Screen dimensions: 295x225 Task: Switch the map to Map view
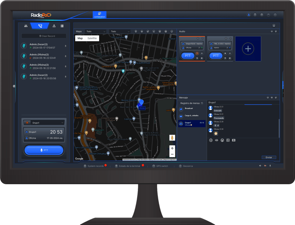tap(80, 38)
